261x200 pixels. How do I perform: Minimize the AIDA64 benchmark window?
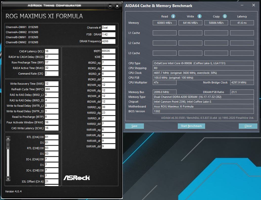(242, 5)
